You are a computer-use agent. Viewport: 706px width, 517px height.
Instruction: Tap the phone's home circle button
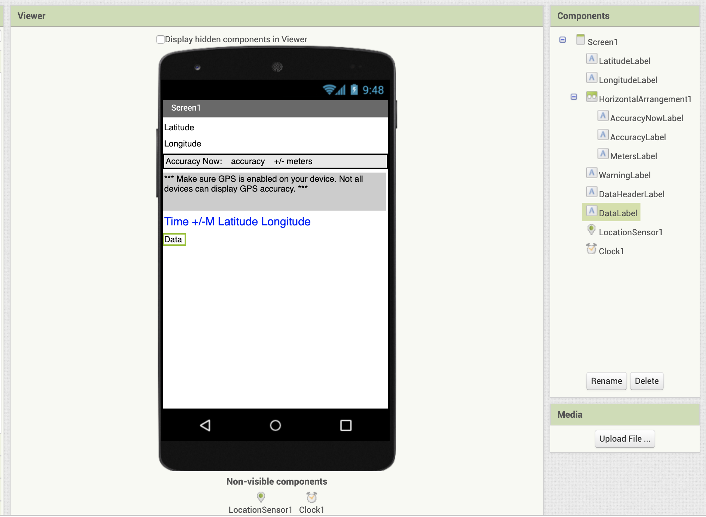275,425
